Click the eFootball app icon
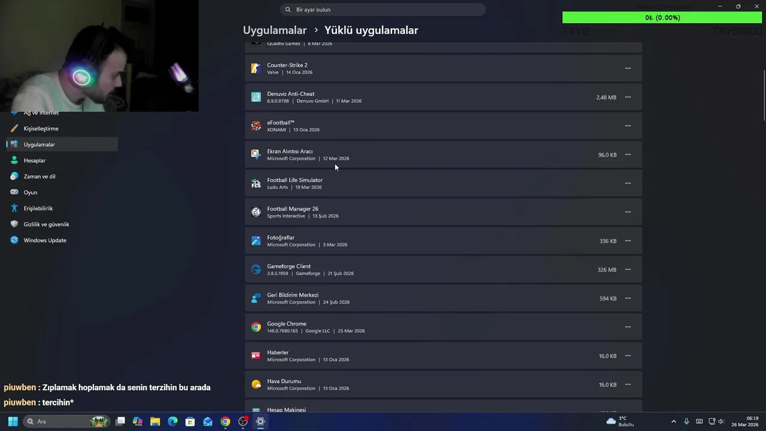The height and width of the screenshot is (431, 766). pos(256,126)
